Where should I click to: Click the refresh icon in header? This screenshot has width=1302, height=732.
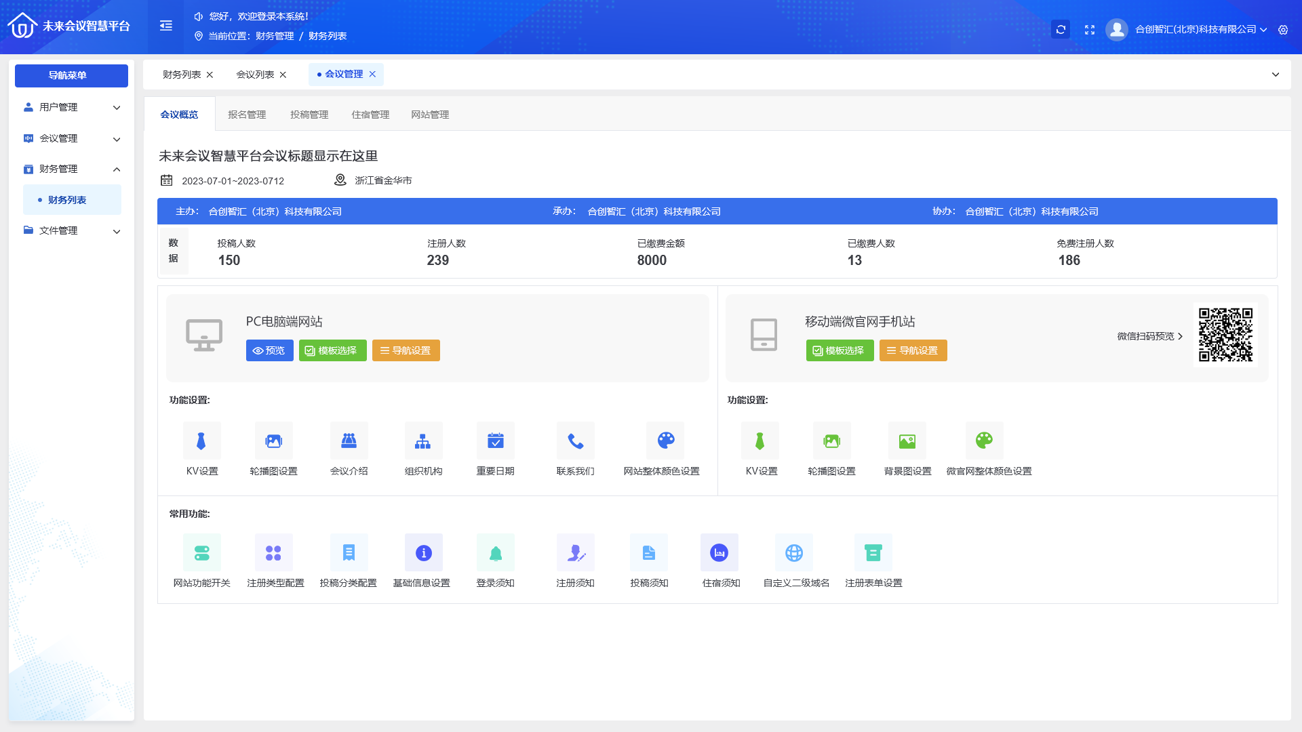(1061, 29)
